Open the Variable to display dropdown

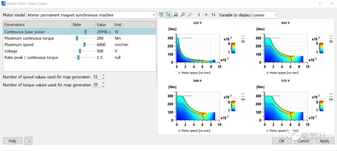coord(265,15)
